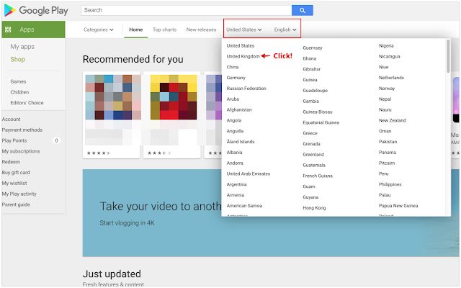Image resolution: width=461 pixels, height=288 pixels.
Task: Open Games category in sidebar
Action: click(x=18, y=81)
